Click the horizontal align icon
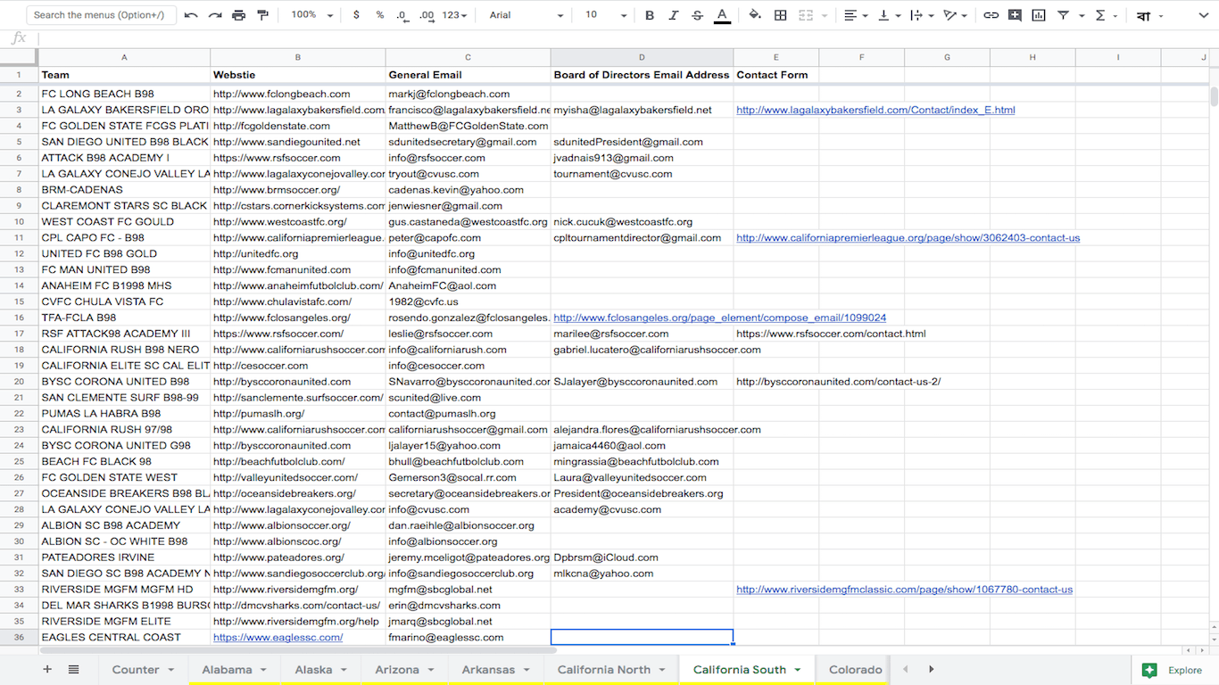The height and width of the screenshot is (685, 1219). coord(850,15)
